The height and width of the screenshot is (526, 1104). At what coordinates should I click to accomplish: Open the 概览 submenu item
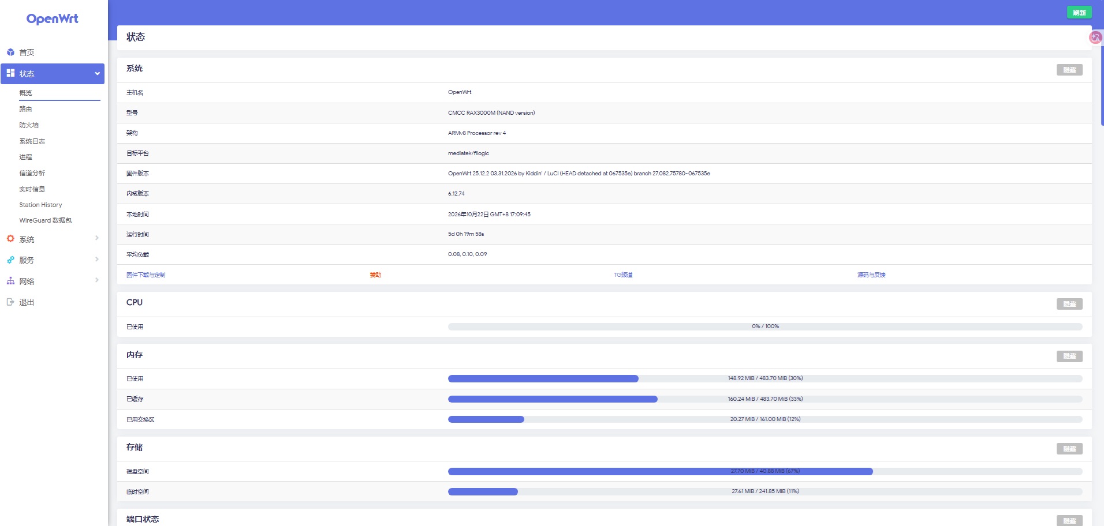(25, 93)
